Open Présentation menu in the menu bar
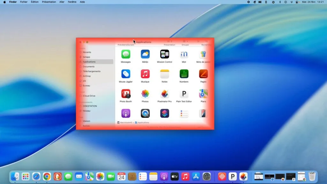The height and width of the screenshot is (184, 327). pyautogui.click(x=49, y=2)
